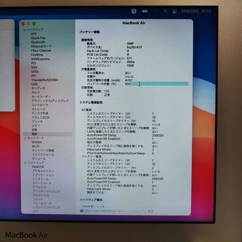
Task: Select the highlighted 電源 sidebar item
Action: pyautogui.click(x=48, y=134)
